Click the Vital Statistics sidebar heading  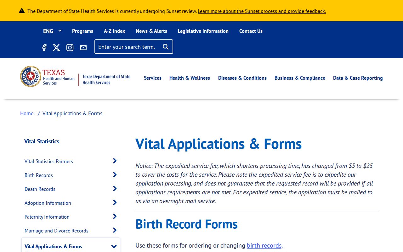(x=42, y=141)
